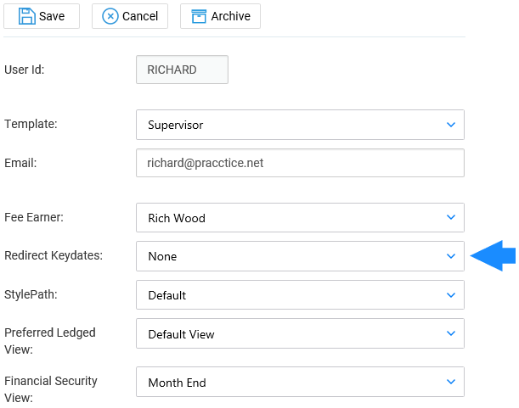Open the Preferred Ledged View dropdown
Viewport: 519px width, 408px height.
click(x=300, y=333)
